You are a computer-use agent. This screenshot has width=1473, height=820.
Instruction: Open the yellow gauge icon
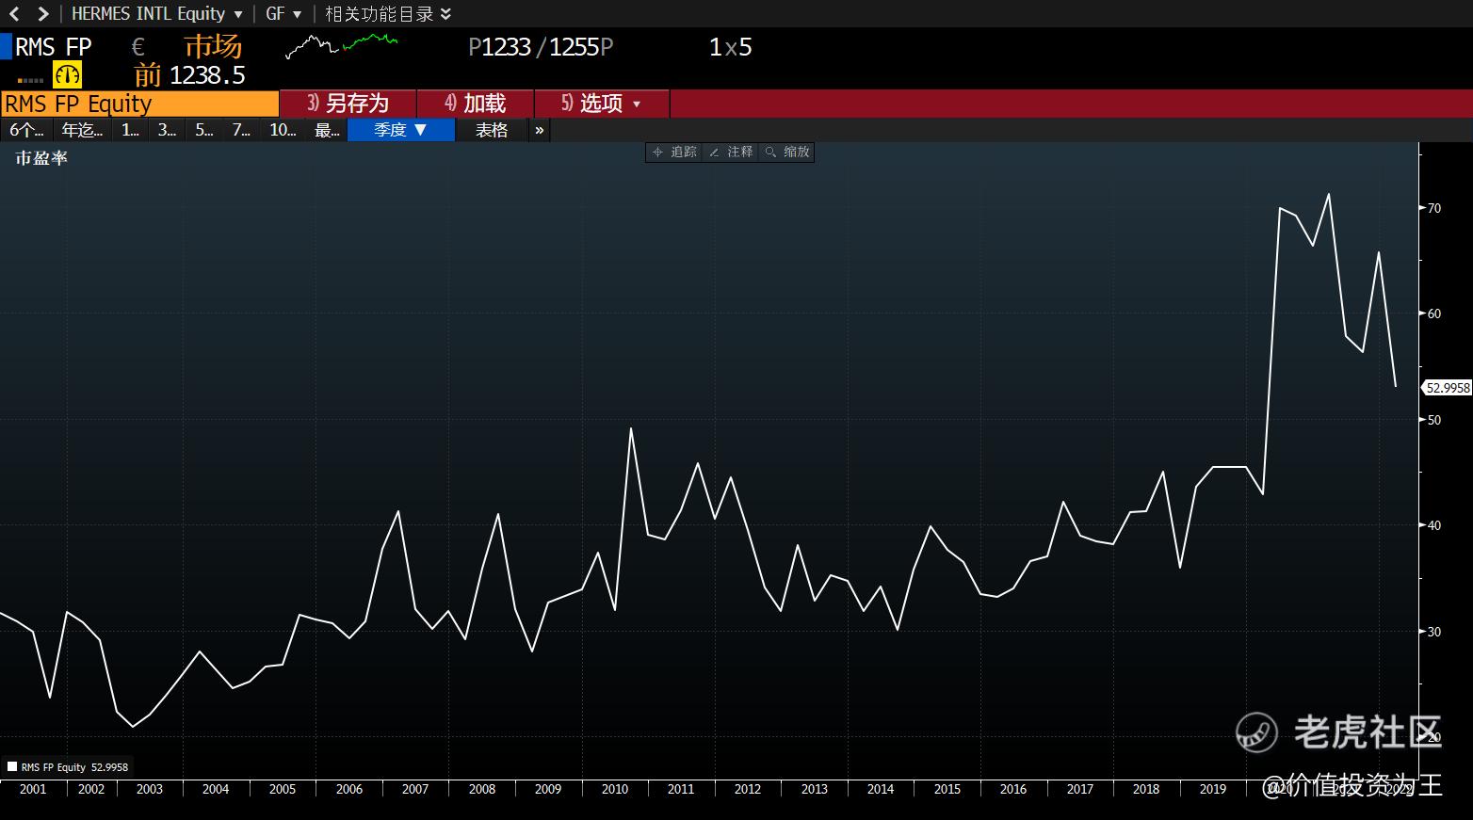pos(68,75)
